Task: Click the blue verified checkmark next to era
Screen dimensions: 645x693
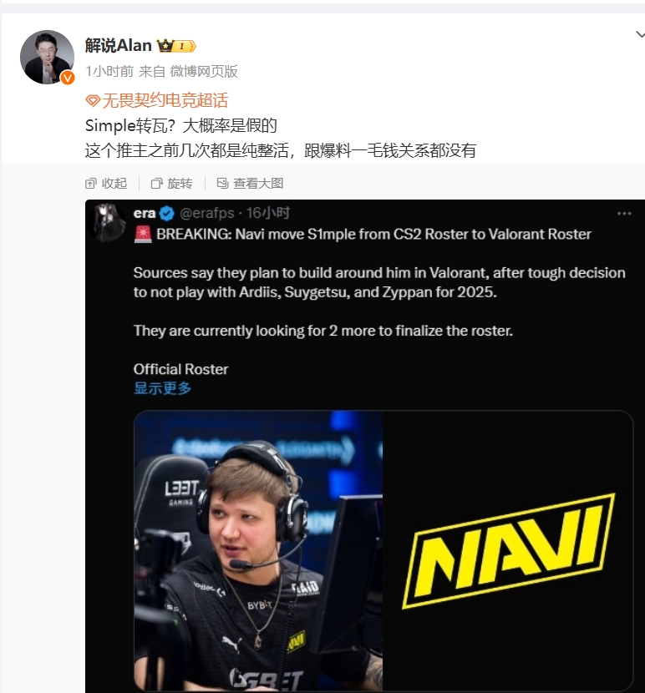Action: 167,214
